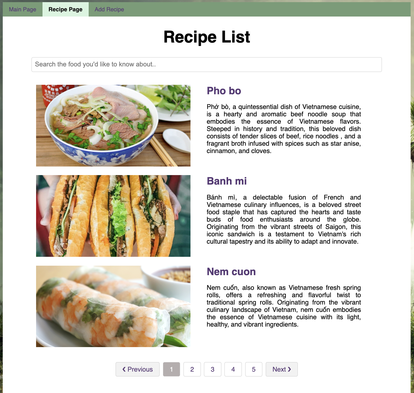Screen dimensions: 414x393
Task: Open the Main Page tab
Action: (23, 9)
